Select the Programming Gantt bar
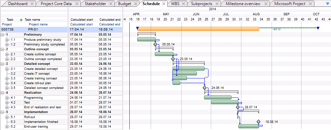The height and width of the screenshot is (130, 331). point(218,97)
